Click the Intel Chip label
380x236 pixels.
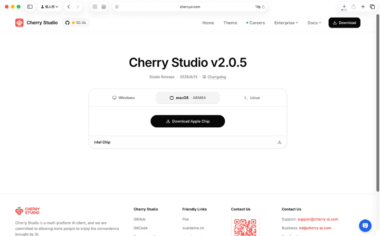(x=102, y=142)
